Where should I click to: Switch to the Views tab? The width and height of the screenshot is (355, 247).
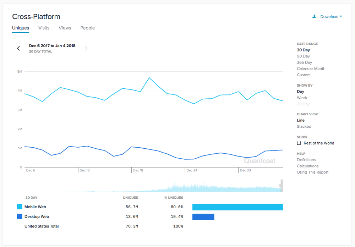pos(65,28)
